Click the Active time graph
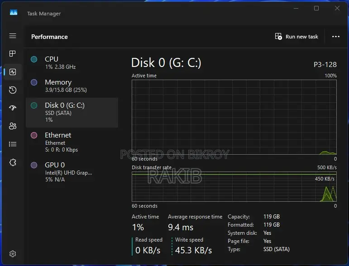349x266 pixels. pyautogui.click(x=234, y=117)
